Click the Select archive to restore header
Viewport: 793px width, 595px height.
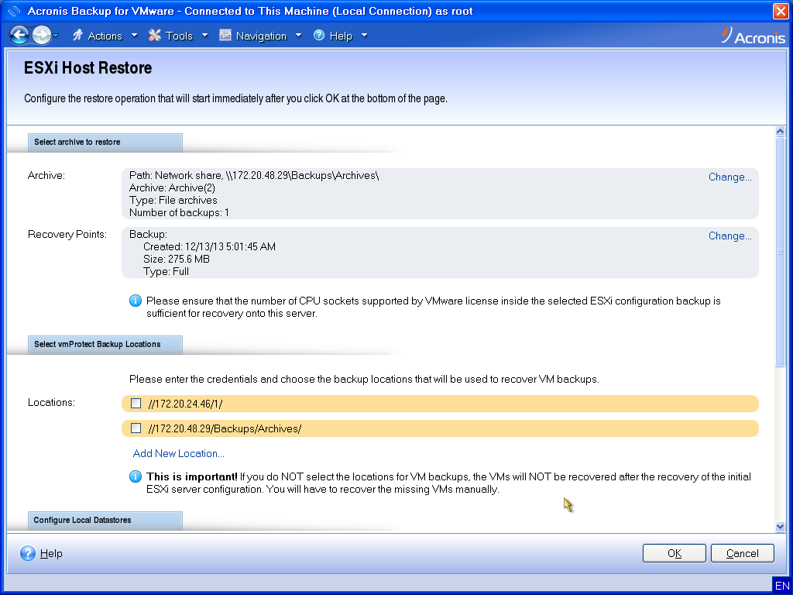tap(105, 143)
